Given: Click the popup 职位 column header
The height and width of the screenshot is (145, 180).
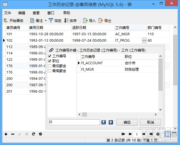Looking at the screenshot, I should (141, 56).
